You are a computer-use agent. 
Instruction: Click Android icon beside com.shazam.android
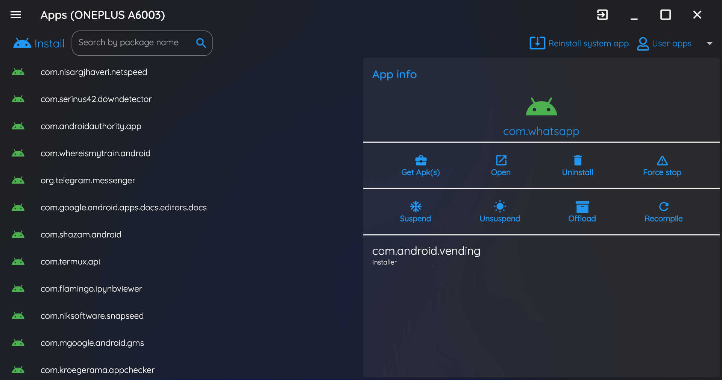pyautogui.click(x=18, y=234)
